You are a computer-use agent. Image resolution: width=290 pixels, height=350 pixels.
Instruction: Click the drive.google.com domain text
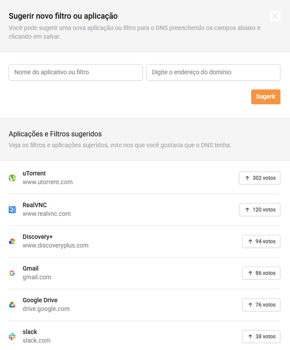tap(46, 309)
